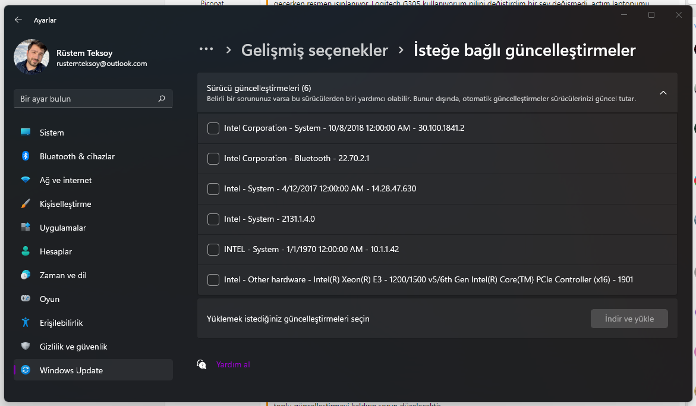
Task: Focus the Bir ayar bulun search field
Action: (86, 99)
